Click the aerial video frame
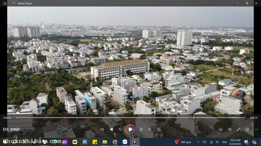 (x=130, y=60)
